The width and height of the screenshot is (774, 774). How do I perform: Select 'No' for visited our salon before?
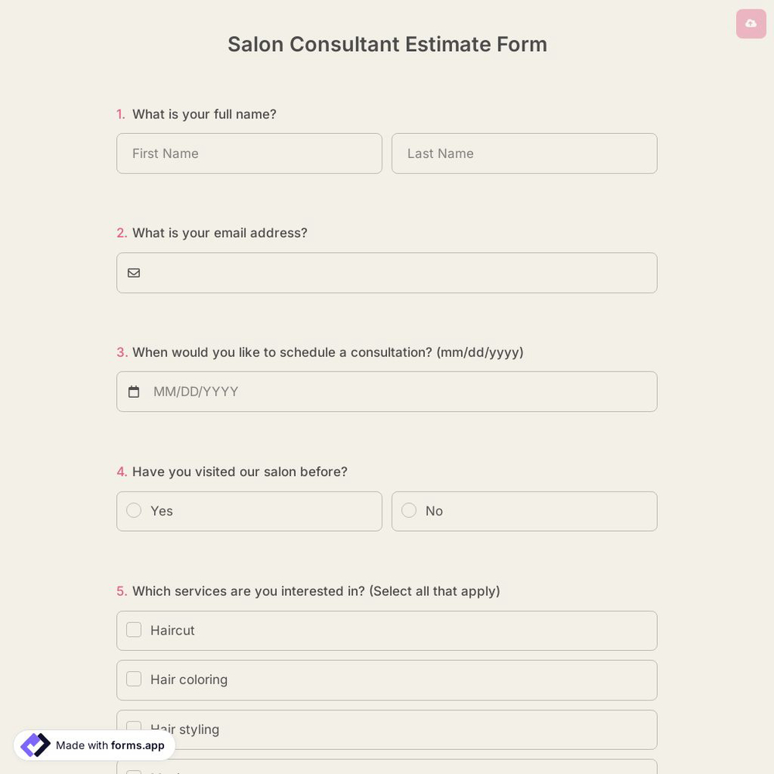409,510
